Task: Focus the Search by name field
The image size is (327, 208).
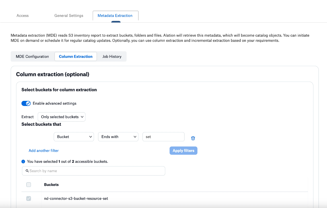Action: [94, 171]
